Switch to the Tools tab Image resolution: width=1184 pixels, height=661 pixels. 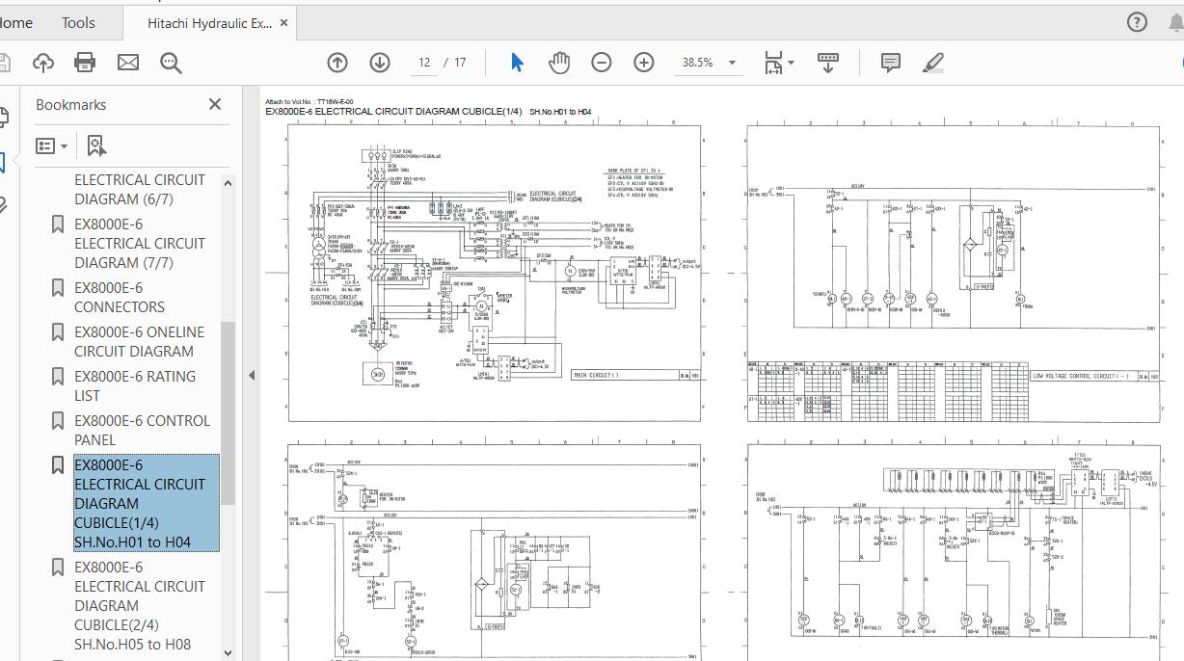click(x=77, y=22)
